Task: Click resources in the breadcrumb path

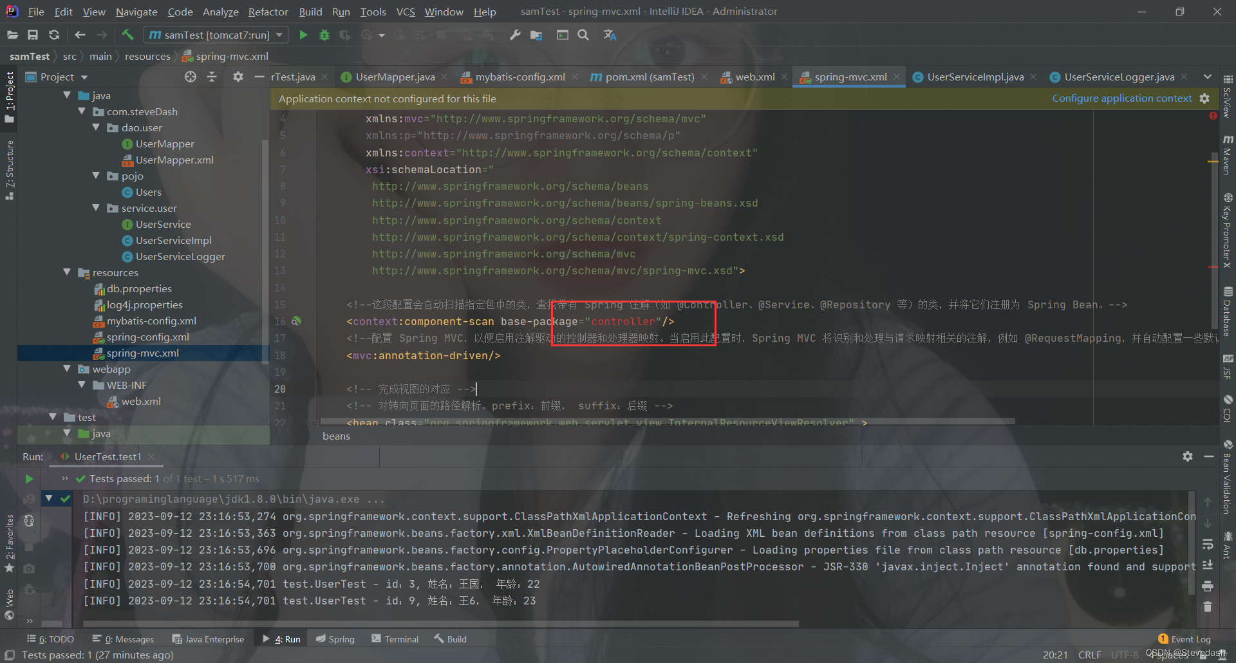Action: click(x=147, y=57)
